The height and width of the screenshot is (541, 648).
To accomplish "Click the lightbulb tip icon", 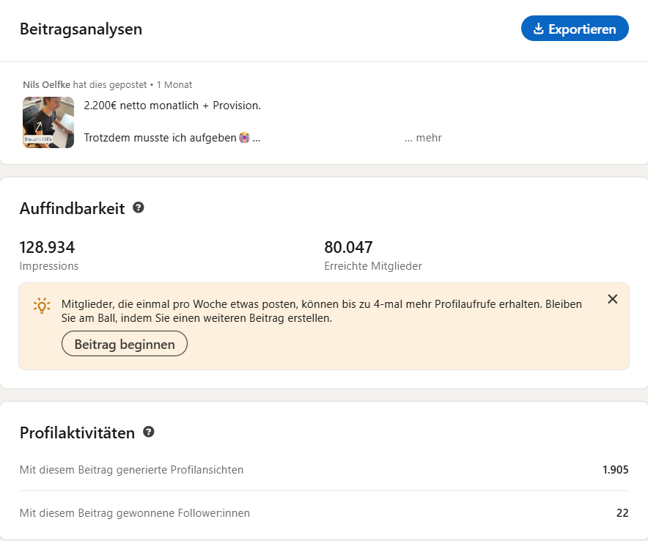I will pos(42,305).
